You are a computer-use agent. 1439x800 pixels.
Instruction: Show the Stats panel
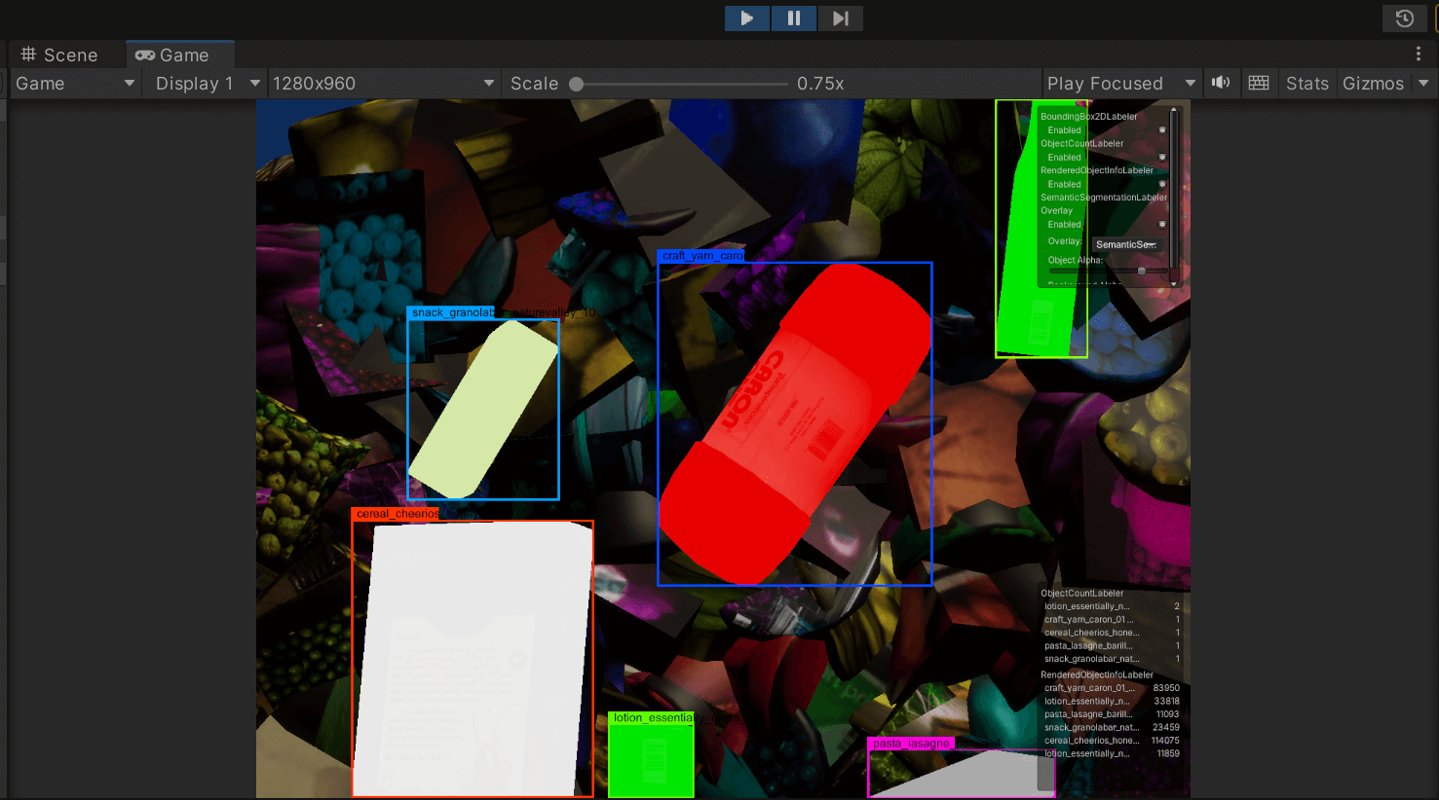coord(1306,84)
